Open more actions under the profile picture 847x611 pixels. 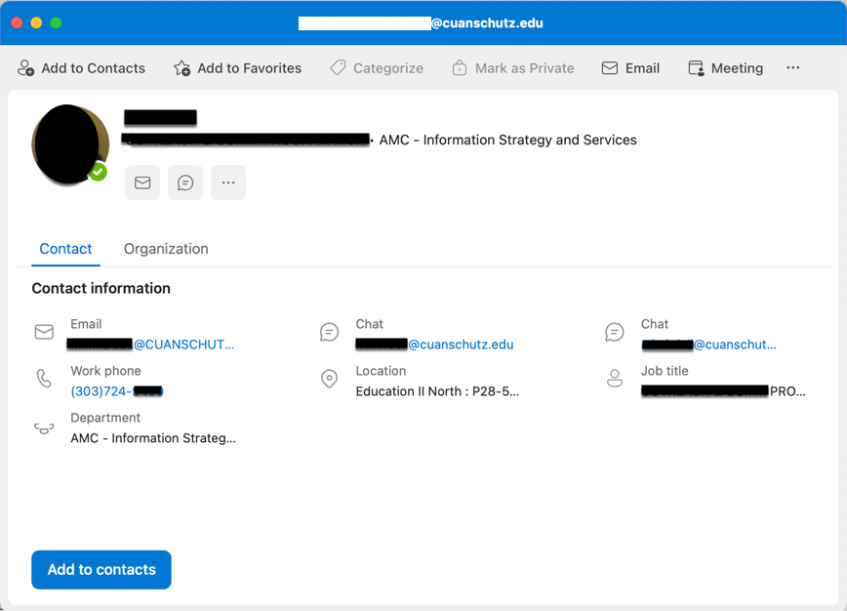coord(228,183)
